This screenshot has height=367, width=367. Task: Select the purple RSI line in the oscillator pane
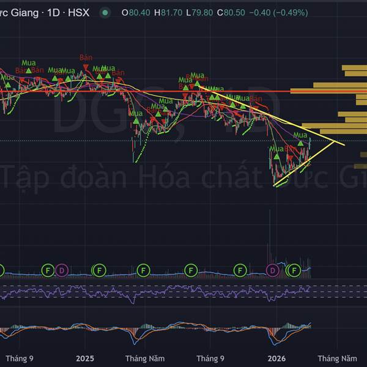pyautogui.click(x=155, y=292)
